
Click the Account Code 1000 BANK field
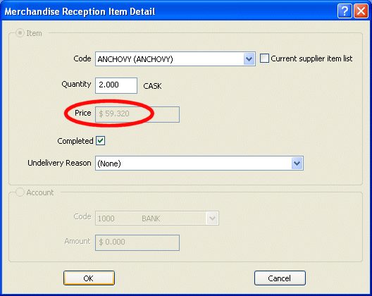(157, 218)
